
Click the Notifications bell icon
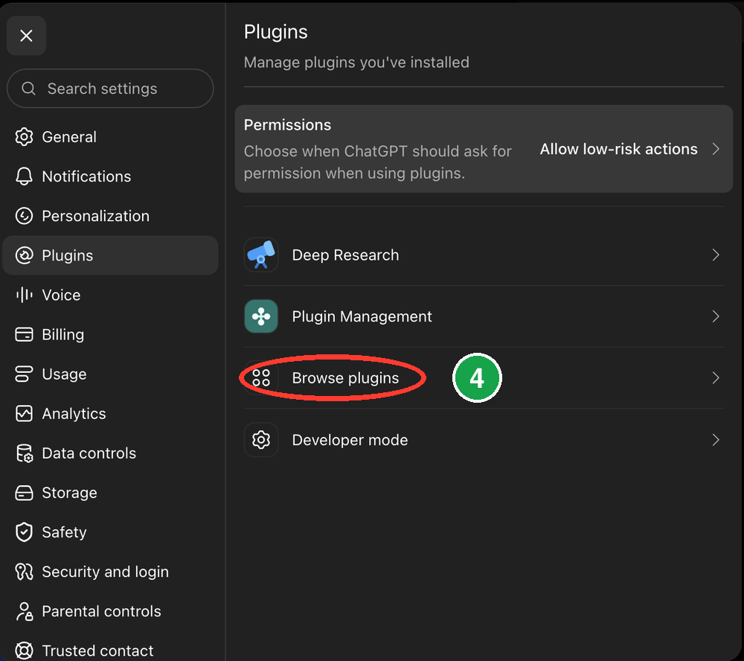(x=25, y=176)
